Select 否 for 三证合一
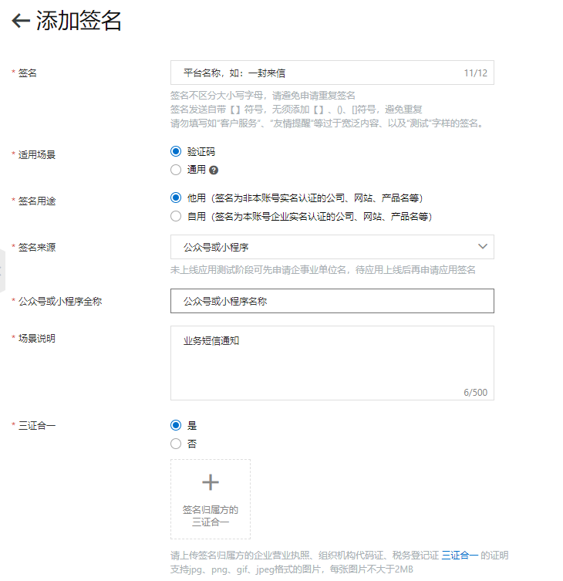The height and width of the screenshot is (581, 563). pos(176,444)
